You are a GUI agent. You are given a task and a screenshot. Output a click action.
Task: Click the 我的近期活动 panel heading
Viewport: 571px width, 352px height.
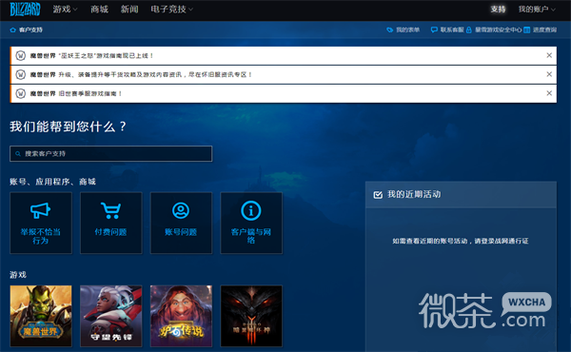pos(414,194)
